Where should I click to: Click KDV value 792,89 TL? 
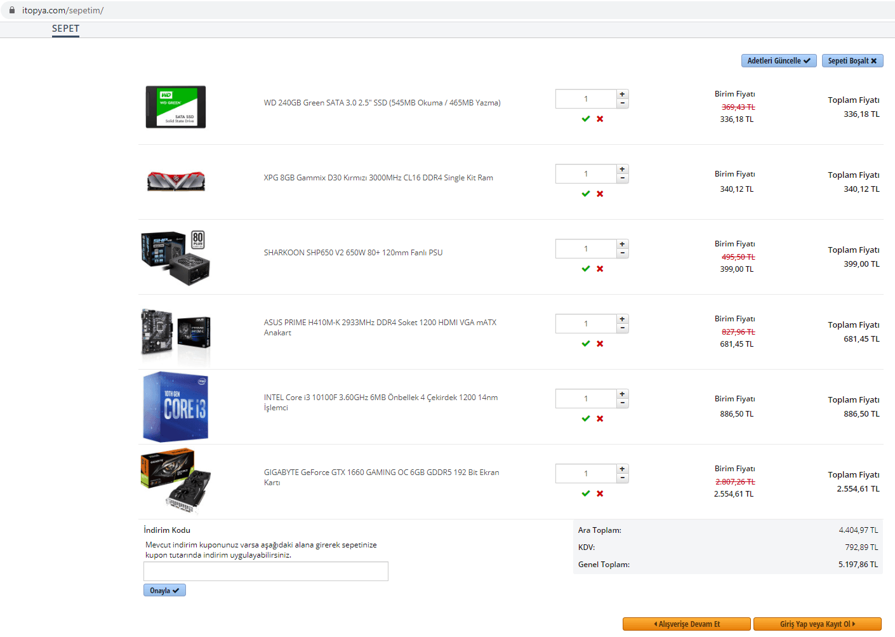click(861, 547)
